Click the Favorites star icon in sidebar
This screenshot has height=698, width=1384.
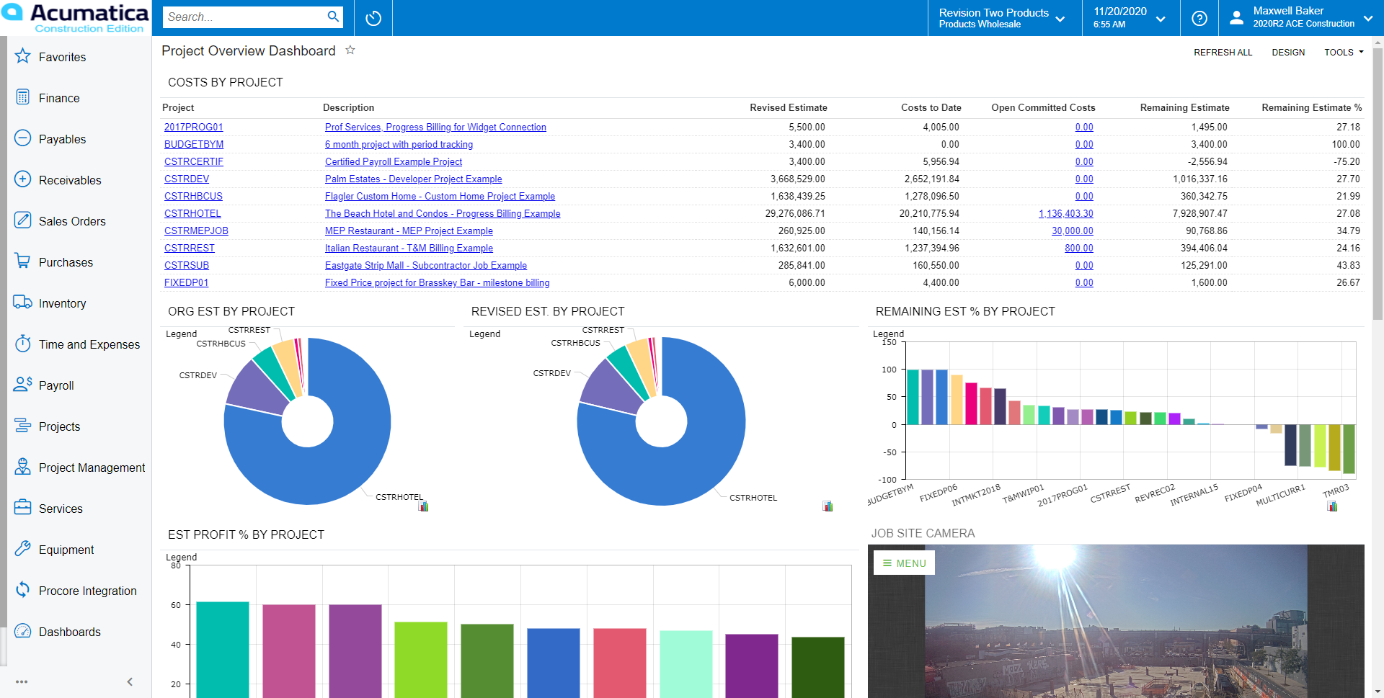23,56
